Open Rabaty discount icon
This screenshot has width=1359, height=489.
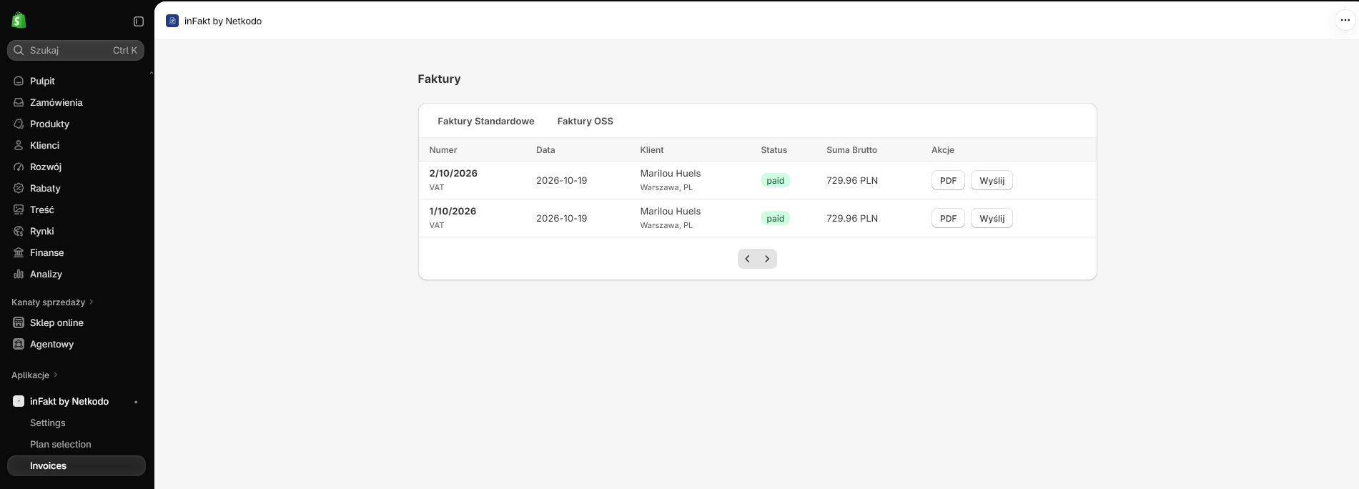pyautogui.click(x=19, y=188)
